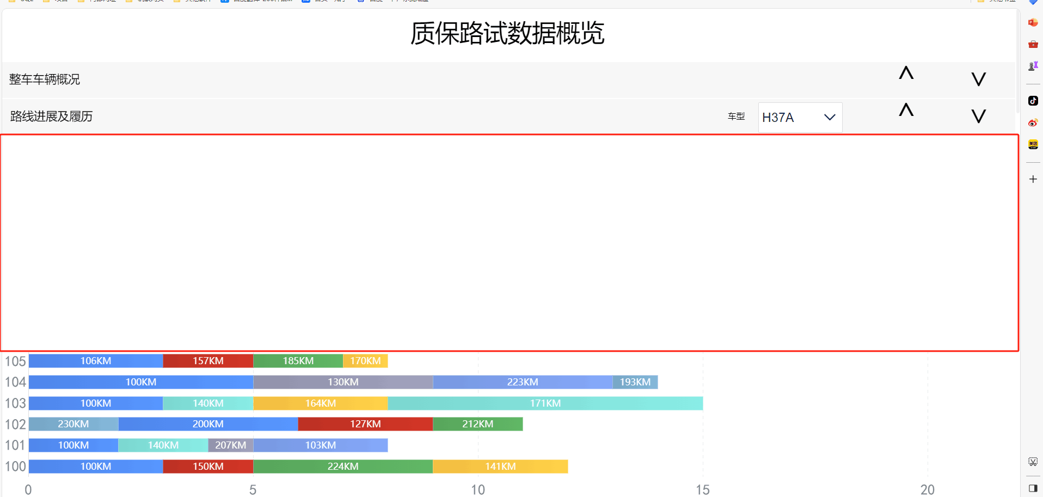Screen dimensions: 1043x497
Task: Click the x-axis tick label 20
Action: click(x=928, y=490)
